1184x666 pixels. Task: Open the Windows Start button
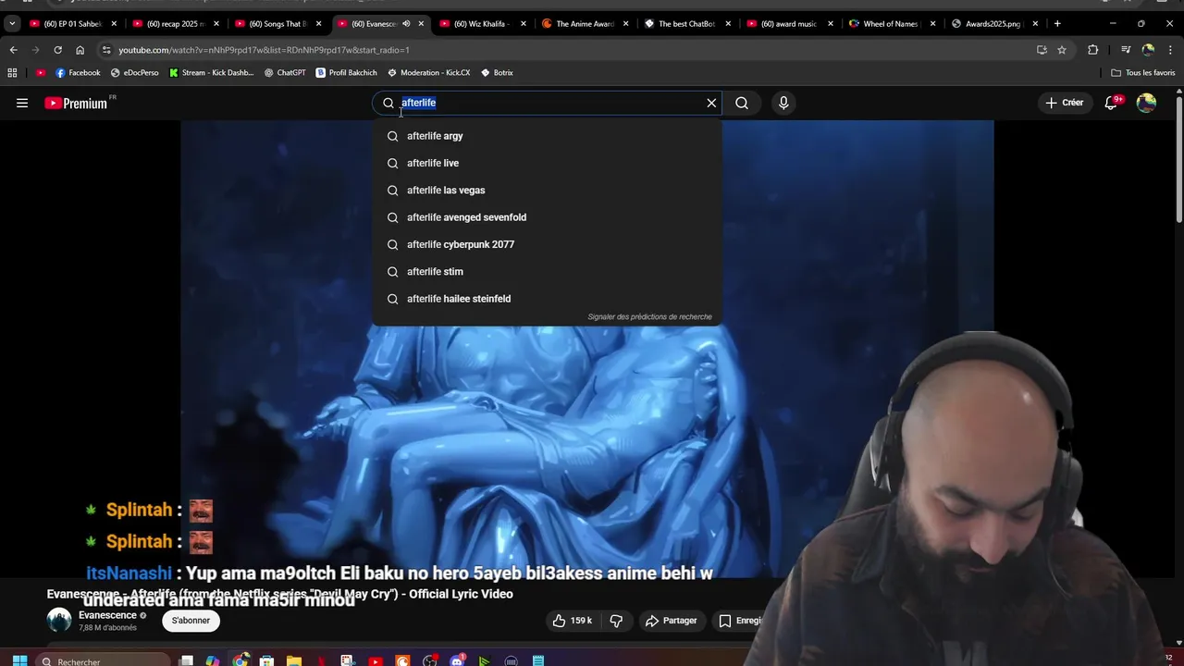tap(19, 660)
